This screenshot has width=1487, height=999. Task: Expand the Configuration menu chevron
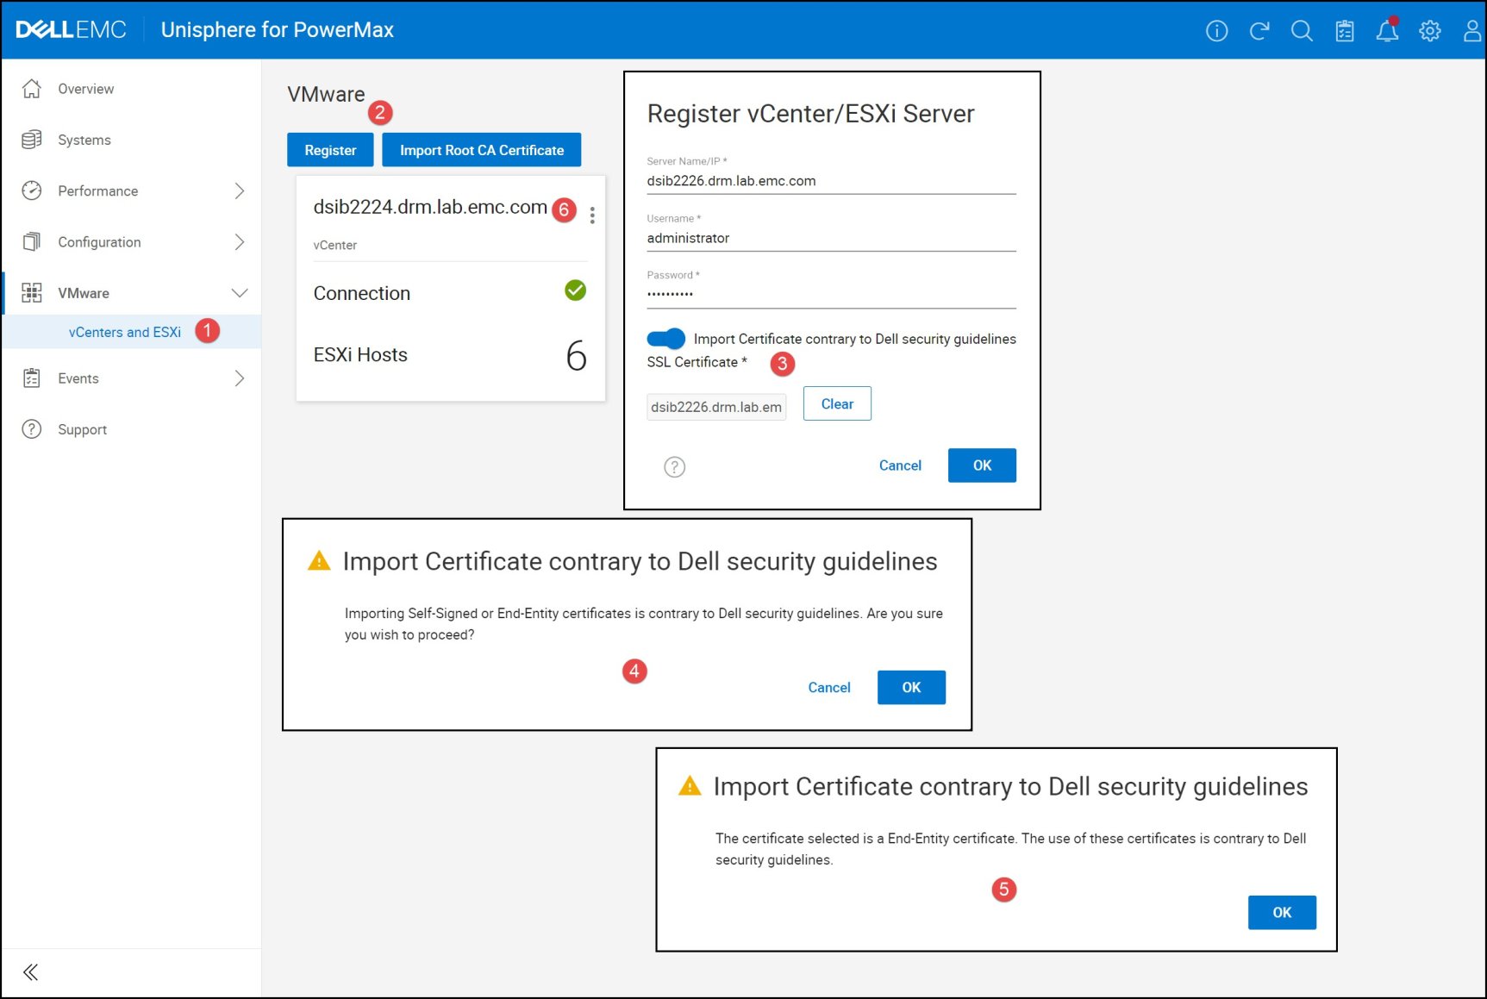[x=240, y=242]
